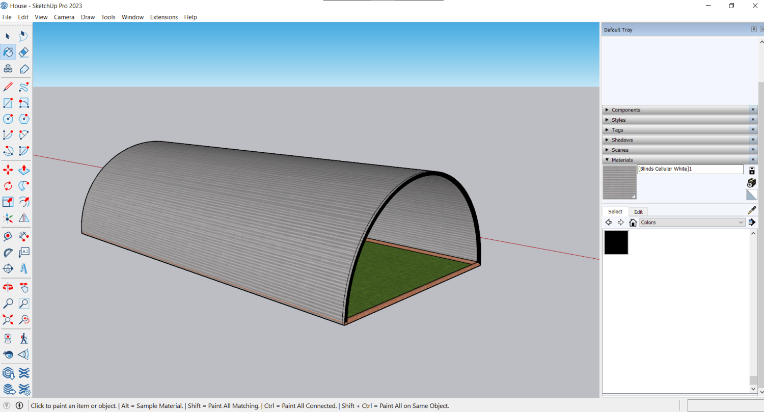Open the materials Details arrow menu
The width and height of the screenshot is (764, 412).
752,223
